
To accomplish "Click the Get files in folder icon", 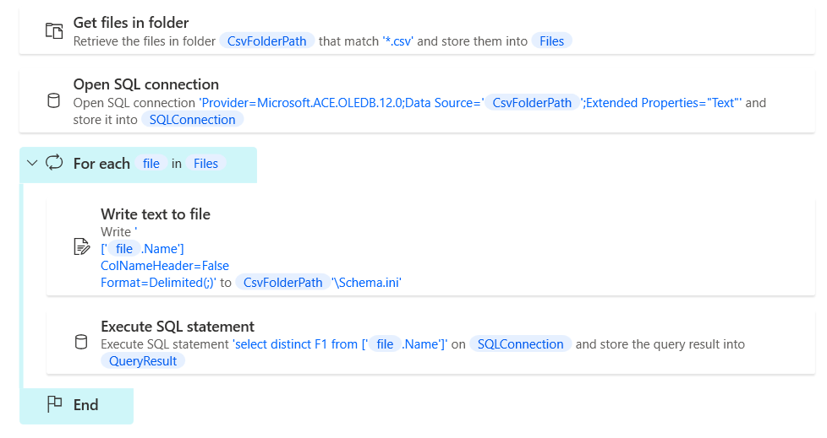I will pyautogui.click(x=54, y=31).
